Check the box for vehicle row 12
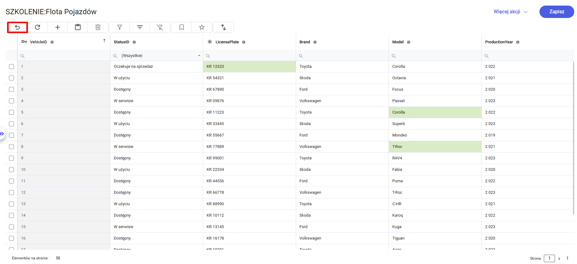Viewport: 577px width, 264px height. [x=11, y=193]
